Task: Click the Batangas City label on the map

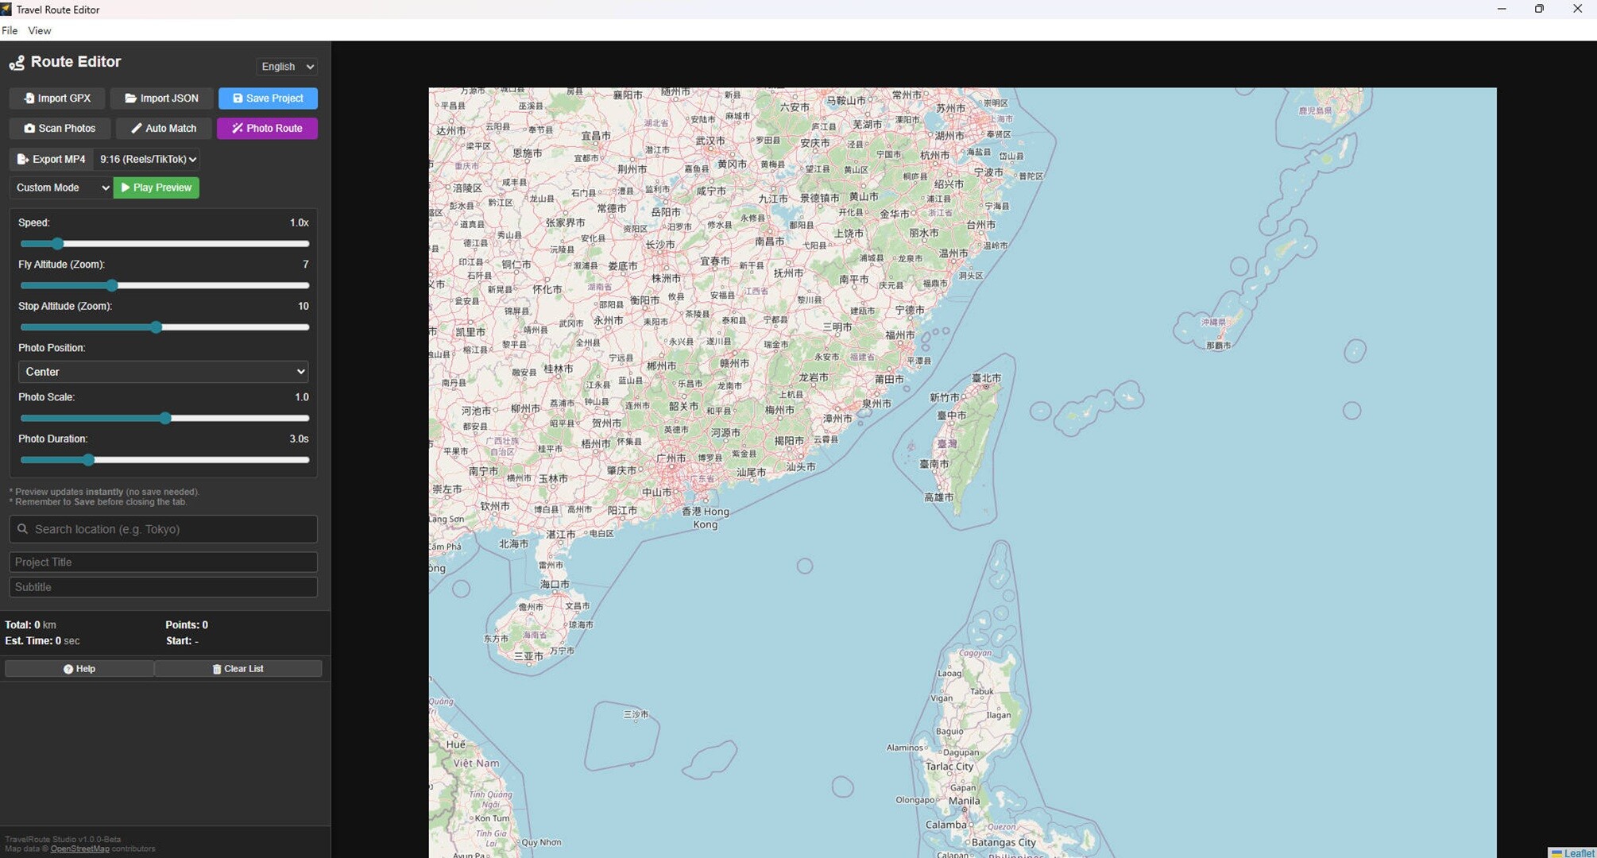Action: pos(1003,842)
